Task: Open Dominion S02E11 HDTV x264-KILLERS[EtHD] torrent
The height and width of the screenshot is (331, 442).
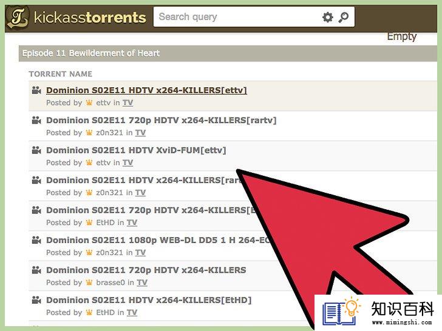Action: pos(149,300)
